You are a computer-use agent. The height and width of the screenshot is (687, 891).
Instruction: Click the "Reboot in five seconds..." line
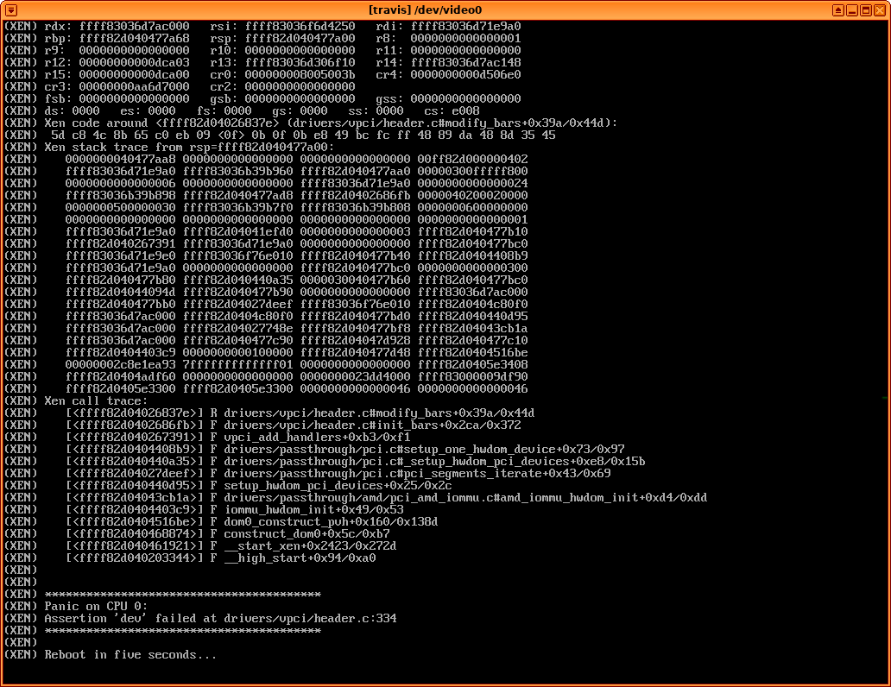click(x=130, y=655)
